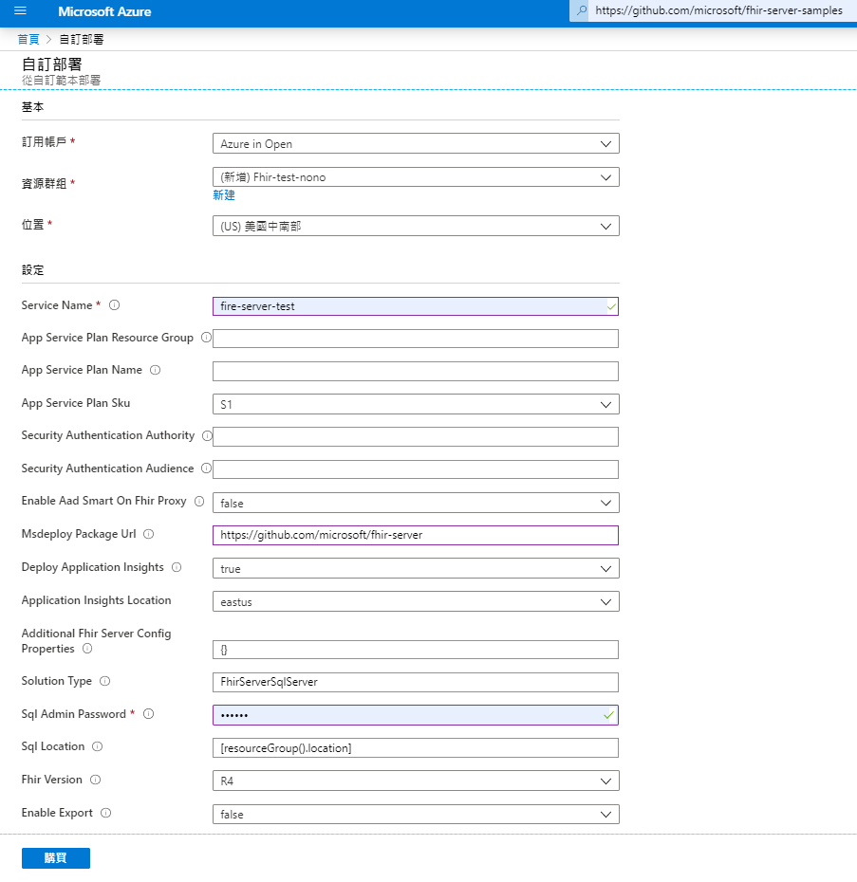The image size is (857, 882).
Task: Click the Msdeploy Package Url field
Action: (416, 536)
